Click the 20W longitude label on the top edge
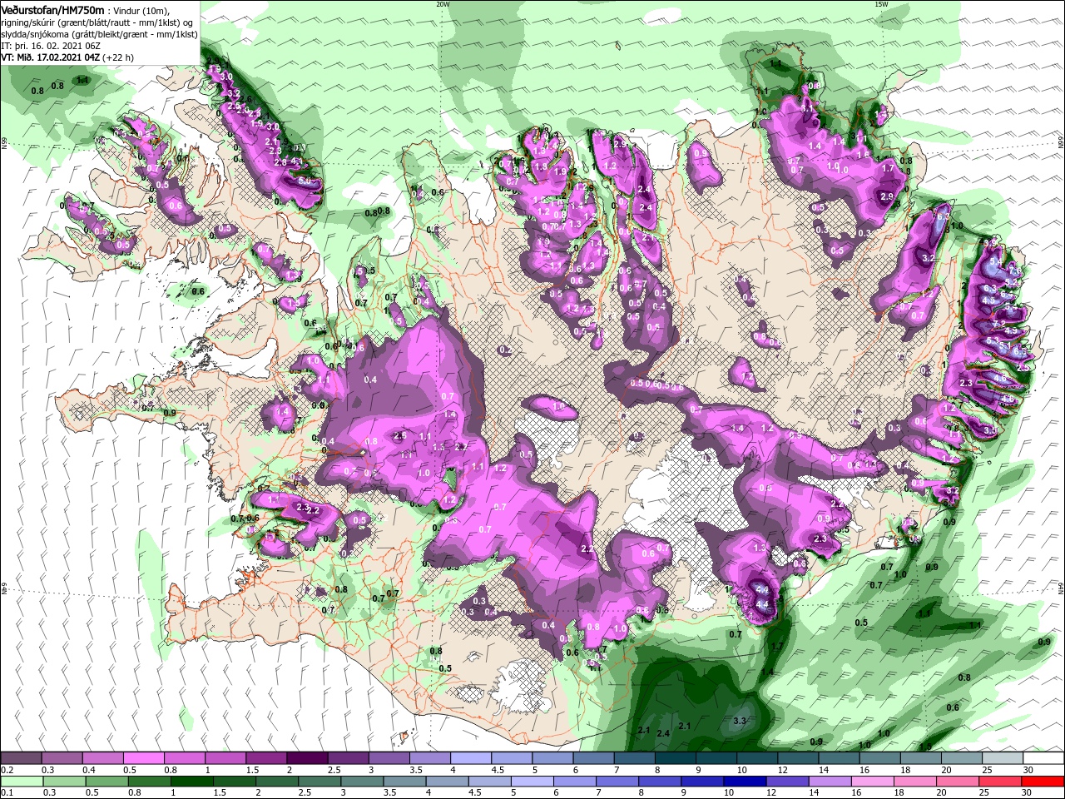The image size is (1065, 799). [x=443, y=4]
